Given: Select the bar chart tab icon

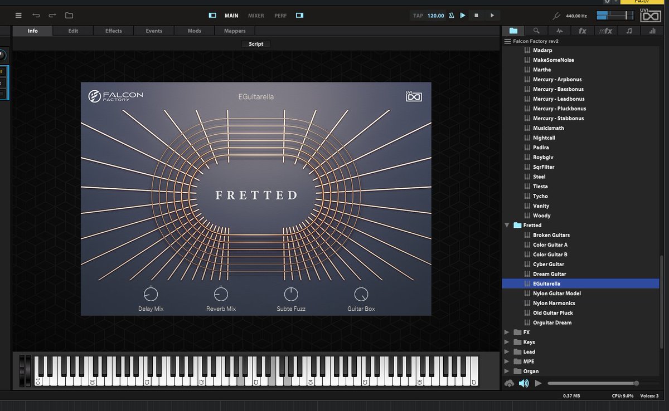Looking at the screenshot, I should point(652,31).
